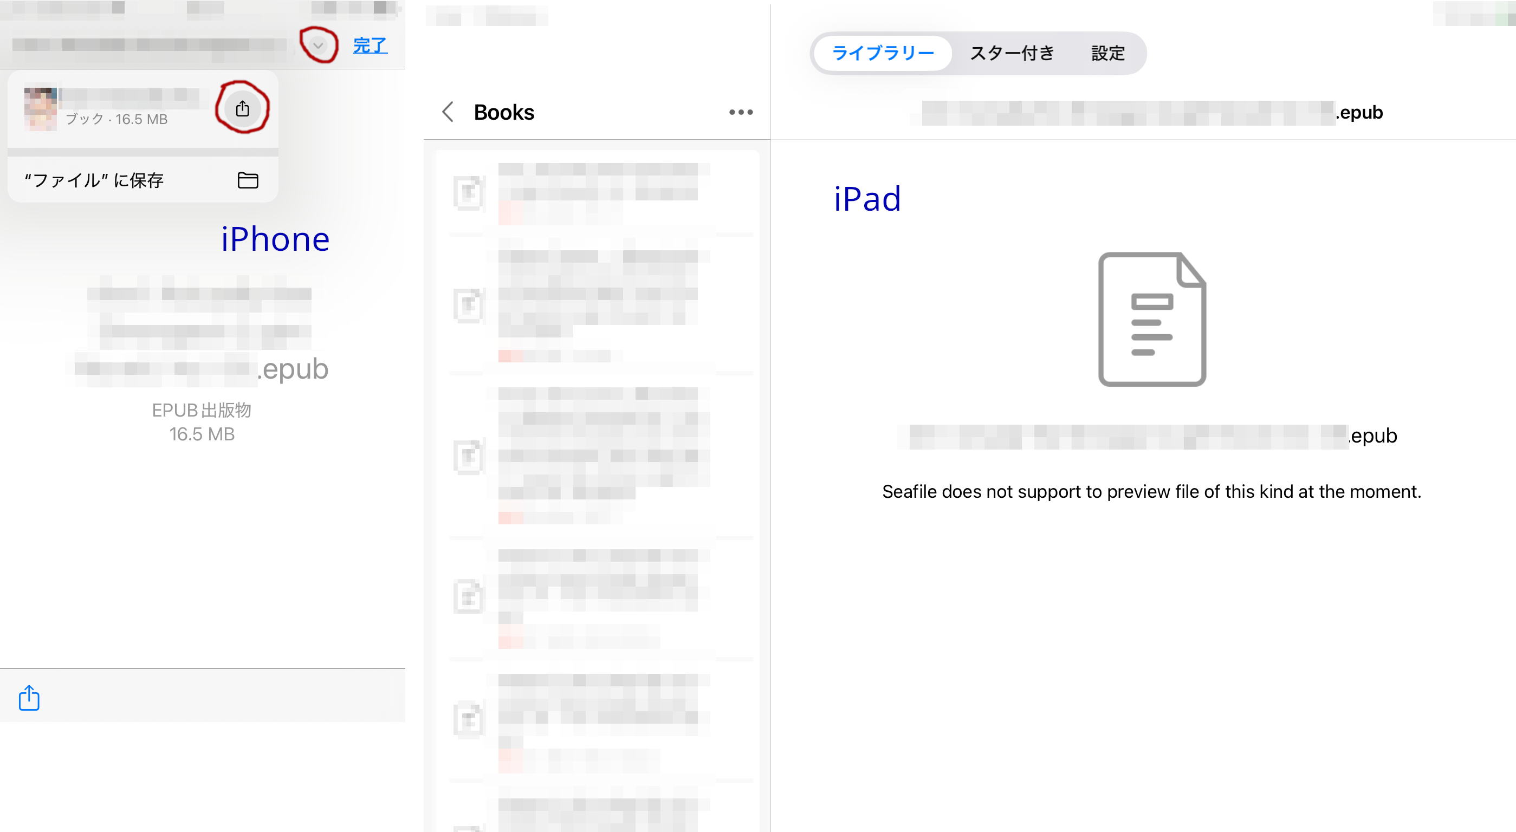
Task: Click the second file icon in Books list
Action: click(x=469, y=306)
